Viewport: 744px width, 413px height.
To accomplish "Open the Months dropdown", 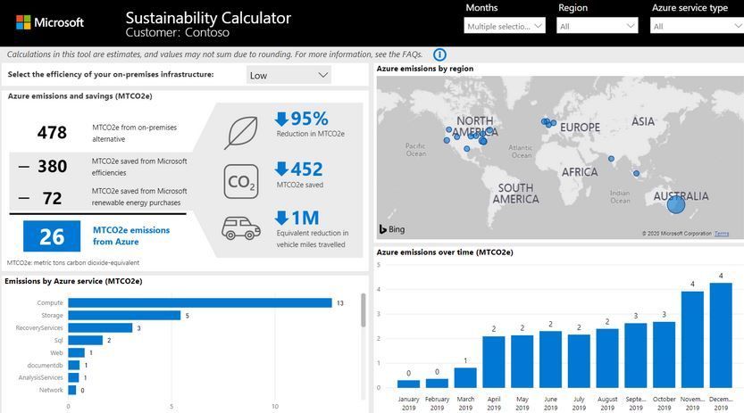I will [x=505, y=26].
